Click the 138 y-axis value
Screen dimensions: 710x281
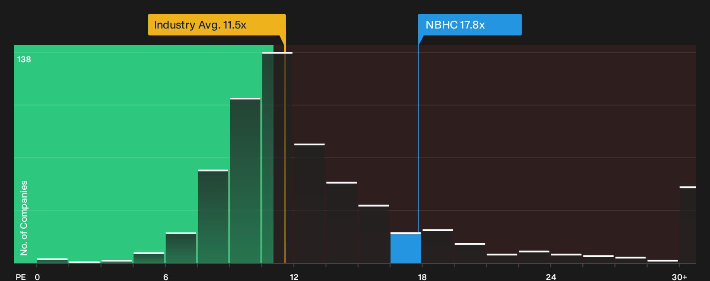[24, 60]
